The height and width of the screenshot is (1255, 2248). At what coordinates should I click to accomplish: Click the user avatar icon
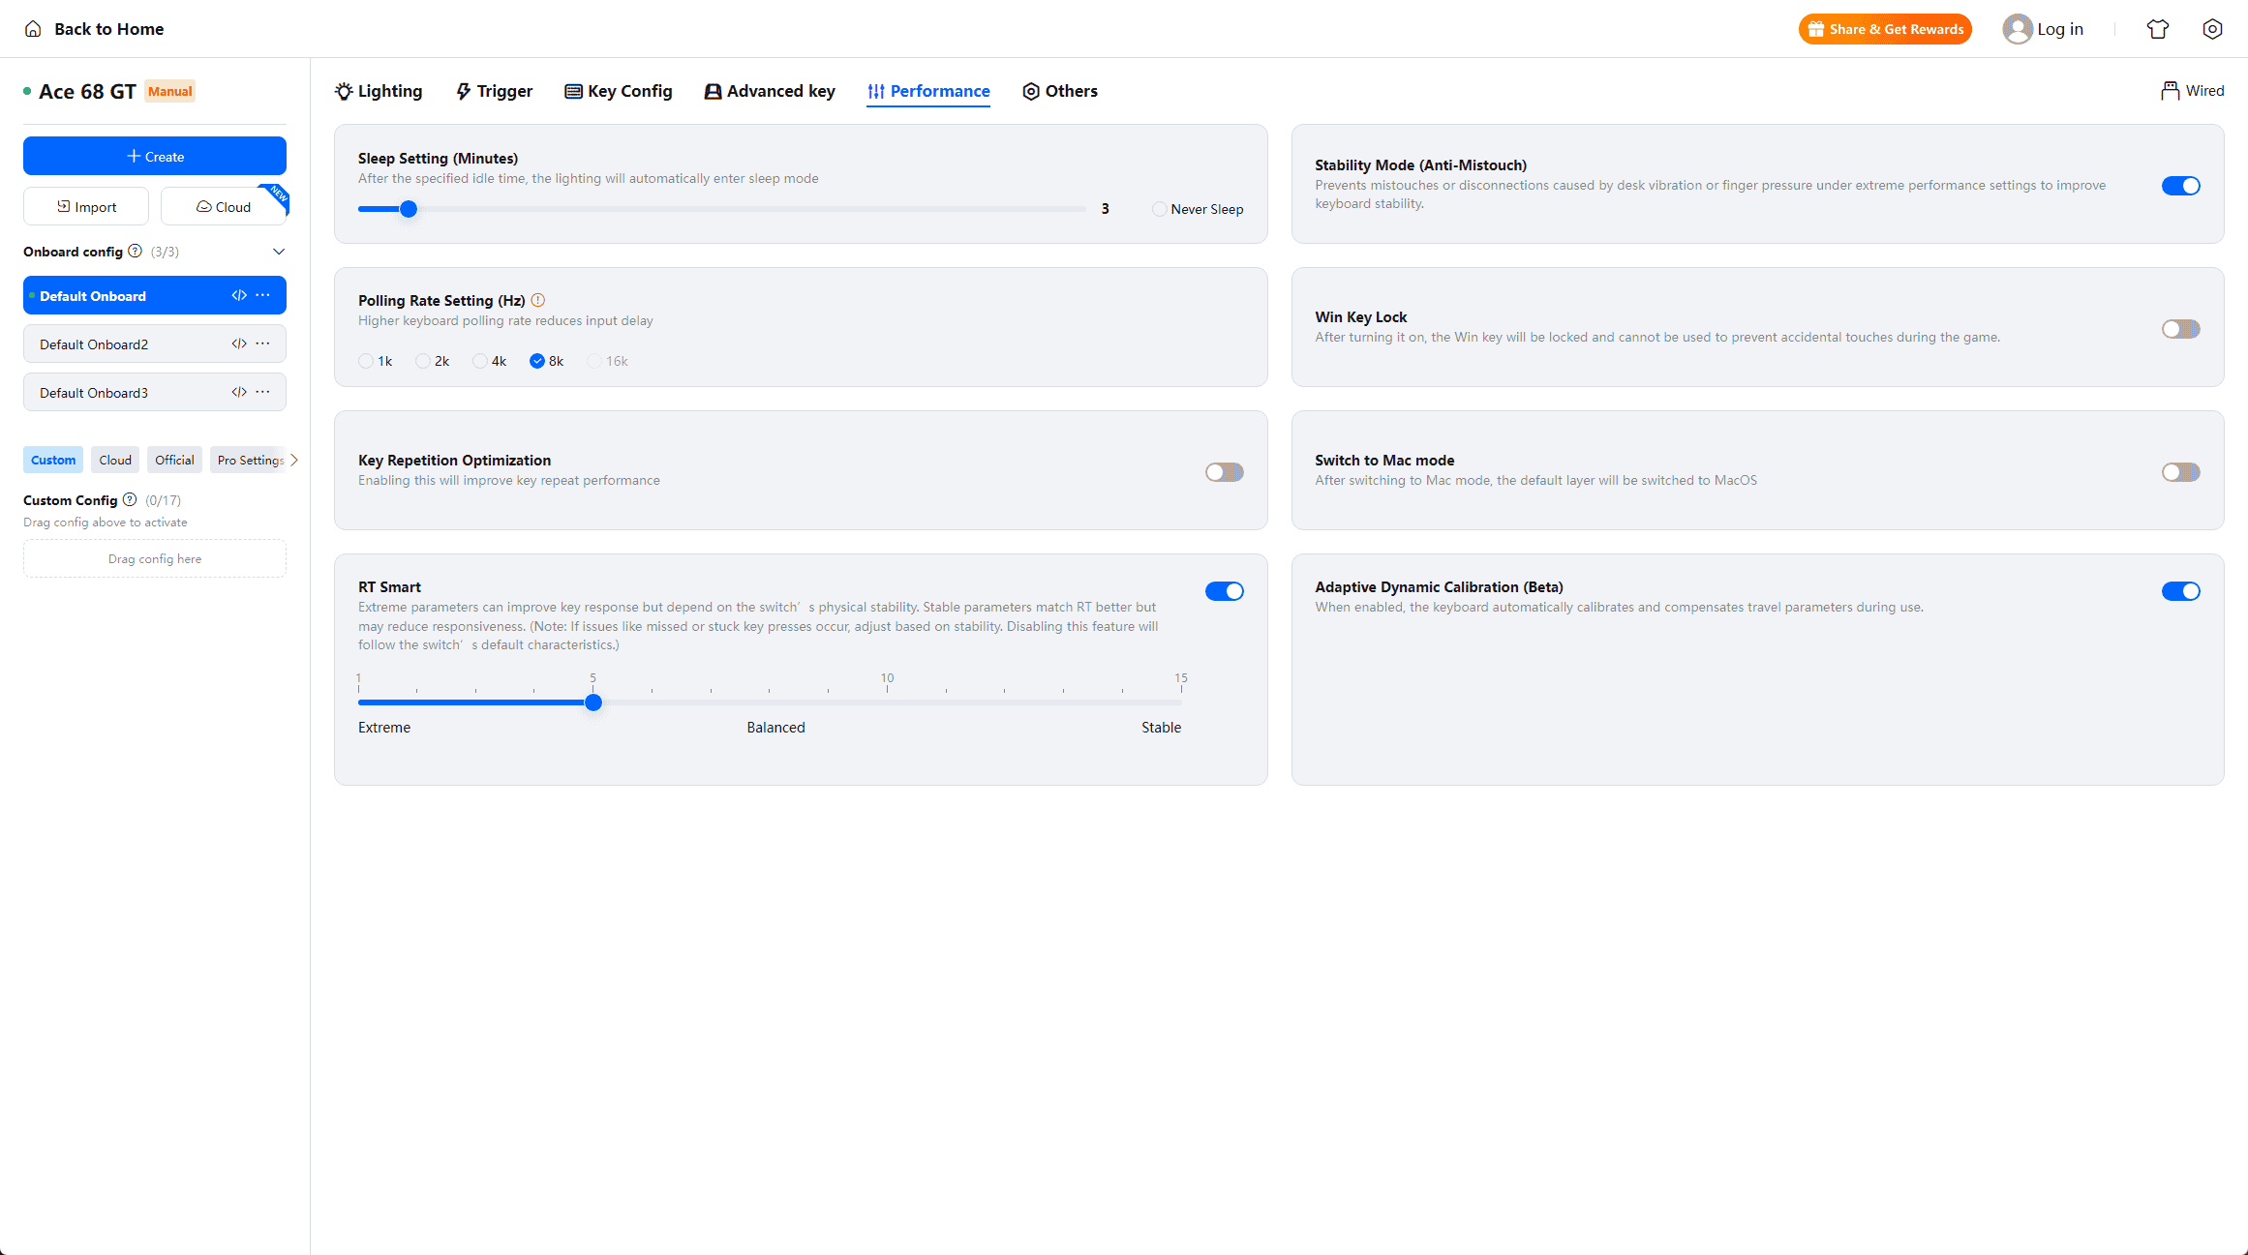[x=2017, y=29]
